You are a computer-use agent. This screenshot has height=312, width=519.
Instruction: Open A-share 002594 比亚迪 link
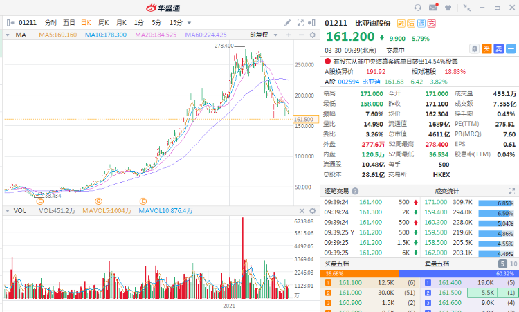coord(359,82)
